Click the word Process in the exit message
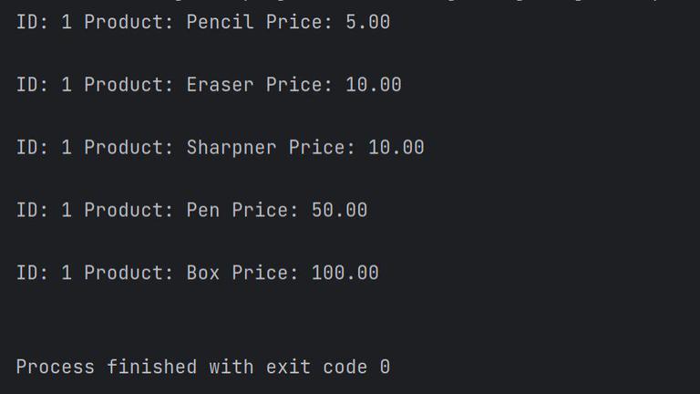 [55, 368]
